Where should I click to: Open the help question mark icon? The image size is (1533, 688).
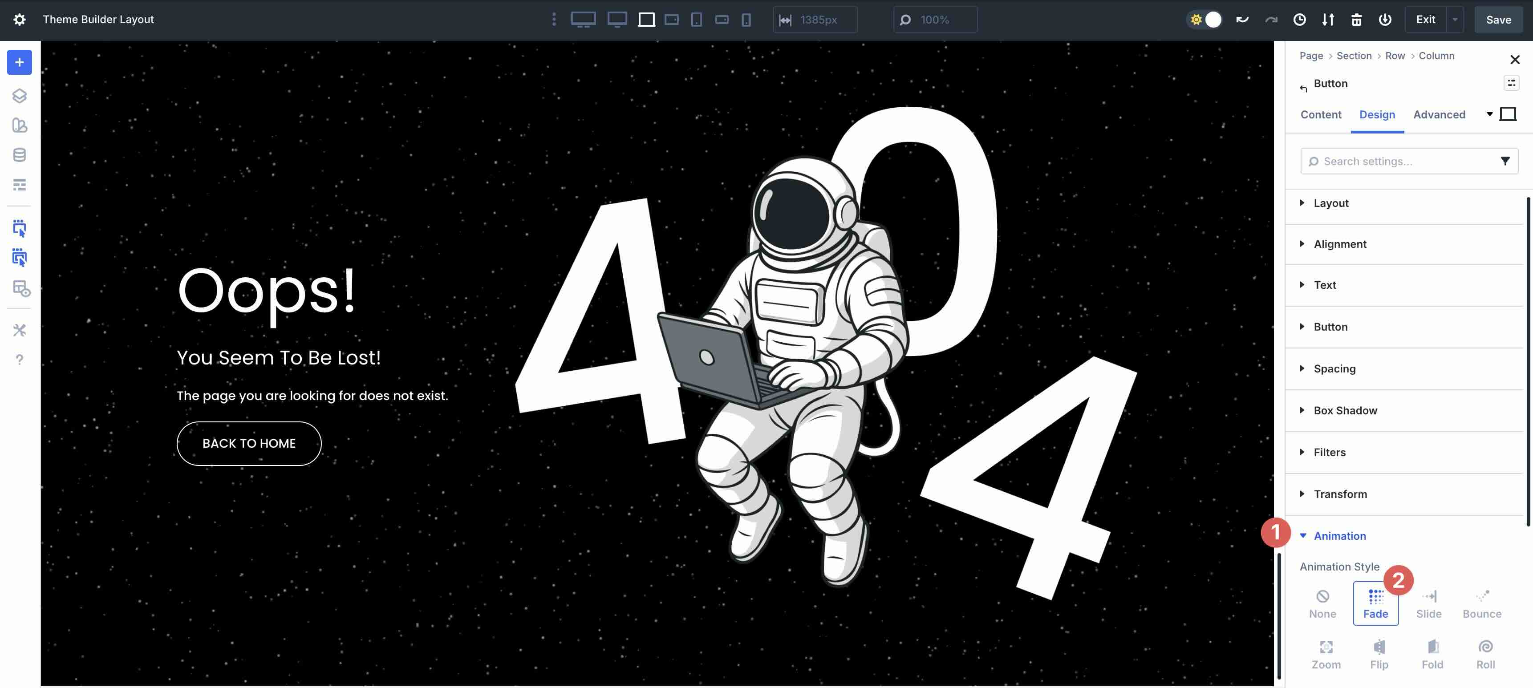pos(19,360)
